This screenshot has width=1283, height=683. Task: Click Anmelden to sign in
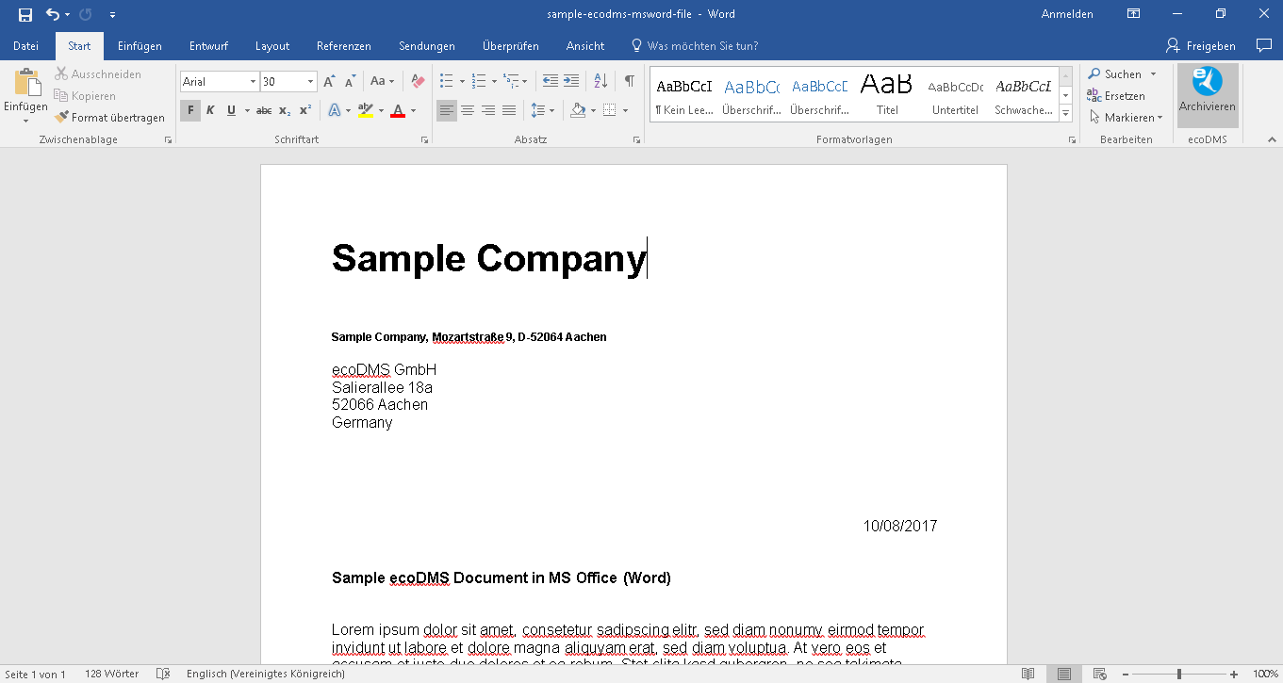[1067, 14]
